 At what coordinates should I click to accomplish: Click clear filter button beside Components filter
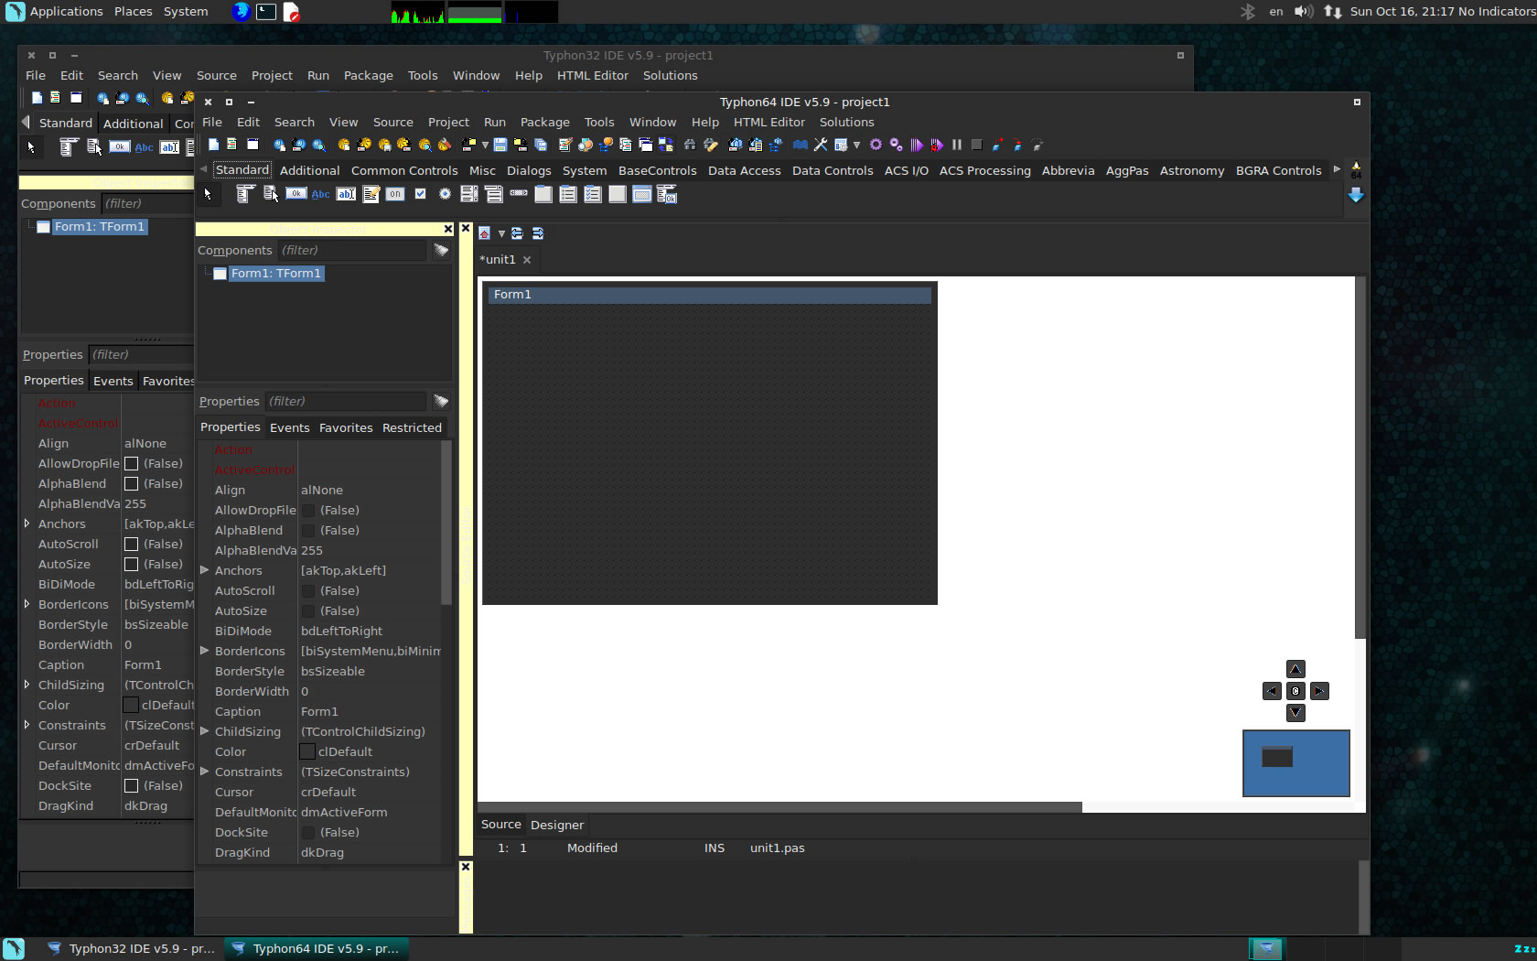point(441,250)
